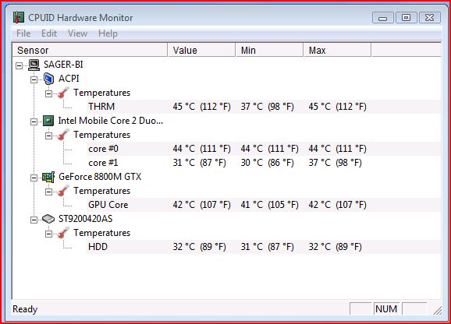Close the Hardware Monitor window
The height and width of the screenshot is (324, 451).
pos(430,18)
